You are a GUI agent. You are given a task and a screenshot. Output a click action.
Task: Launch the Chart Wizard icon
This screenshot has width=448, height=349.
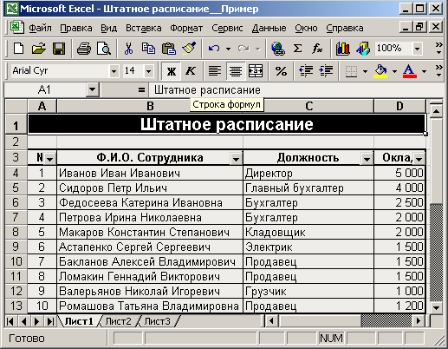[342, 49]
